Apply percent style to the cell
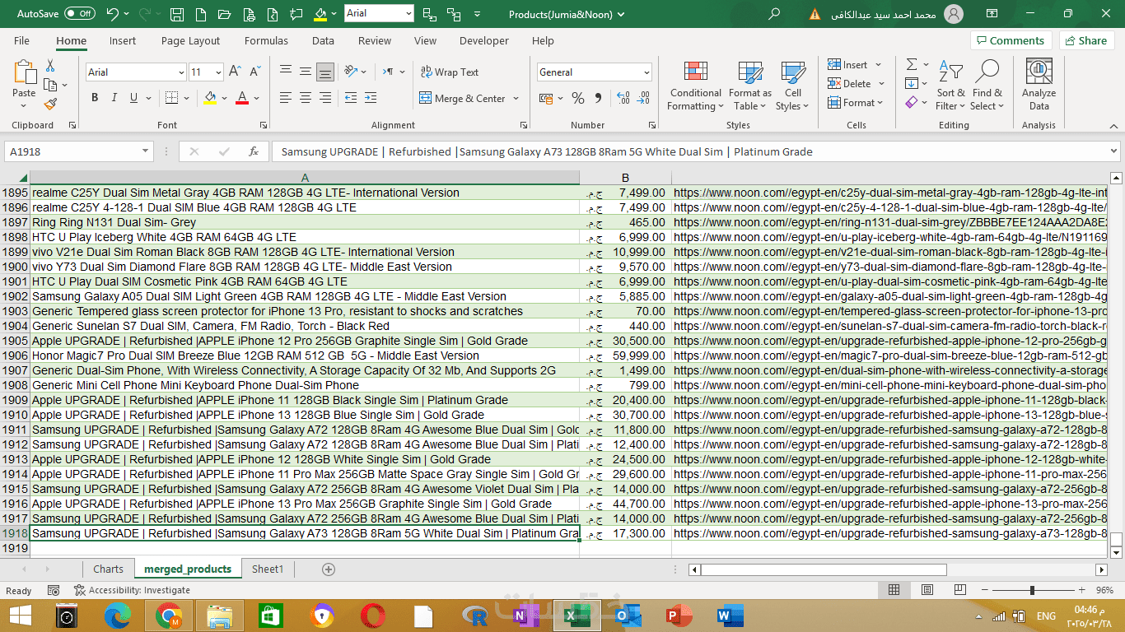Viewport: 1125px width, 632px height. click(x=577, y=98)
